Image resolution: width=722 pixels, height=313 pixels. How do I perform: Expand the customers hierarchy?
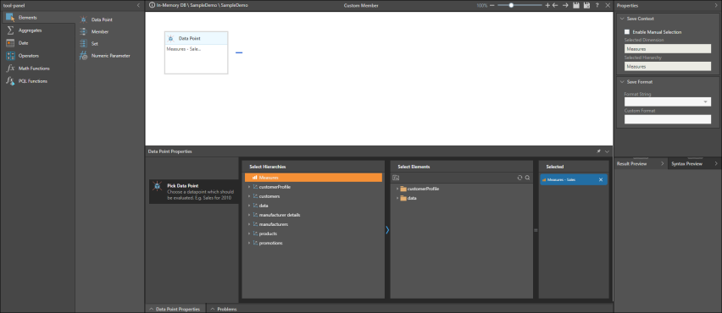248,196
